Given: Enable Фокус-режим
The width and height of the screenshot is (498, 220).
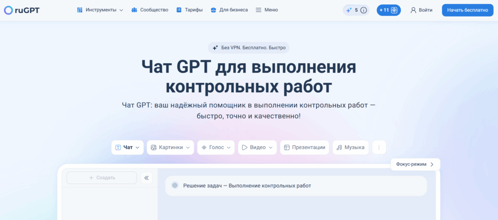Looking at the screenshot, I should pos(415,164).
